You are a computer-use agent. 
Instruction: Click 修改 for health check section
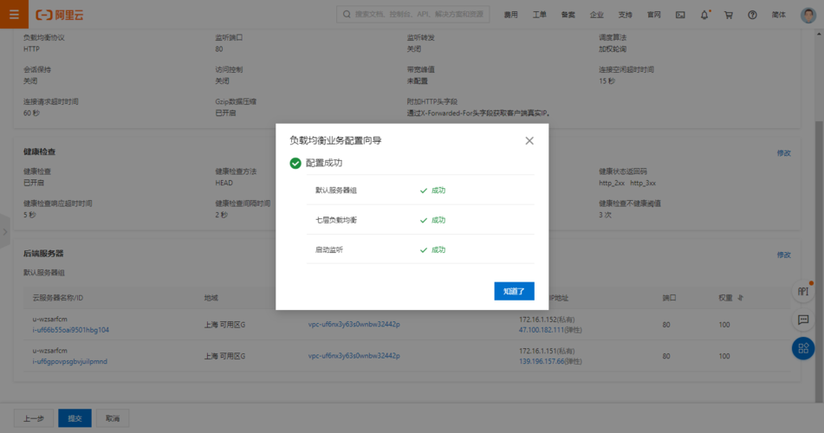tap(783, 153)
